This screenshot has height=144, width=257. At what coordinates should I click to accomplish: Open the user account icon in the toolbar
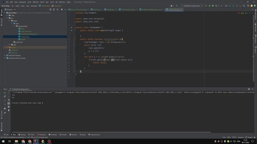click(172, 6)
